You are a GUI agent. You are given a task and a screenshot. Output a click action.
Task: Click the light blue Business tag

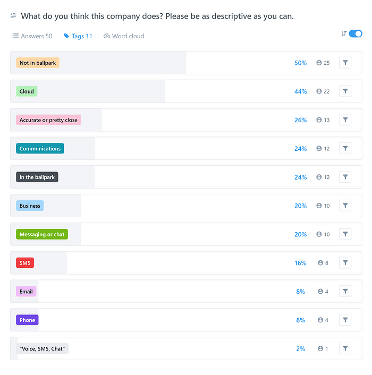click(30, 206)
